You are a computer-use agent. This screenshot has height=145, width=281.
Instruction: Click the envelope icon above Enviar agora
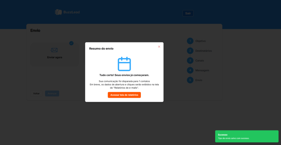point(54,50)
